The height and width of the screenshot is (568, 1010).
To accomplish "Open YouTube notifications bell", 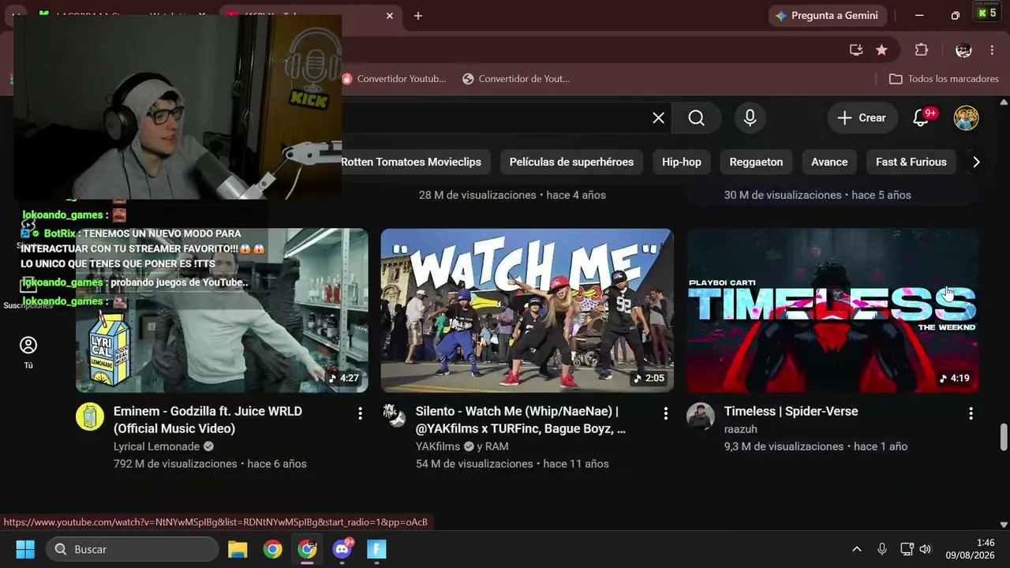I will coord(921,118).
